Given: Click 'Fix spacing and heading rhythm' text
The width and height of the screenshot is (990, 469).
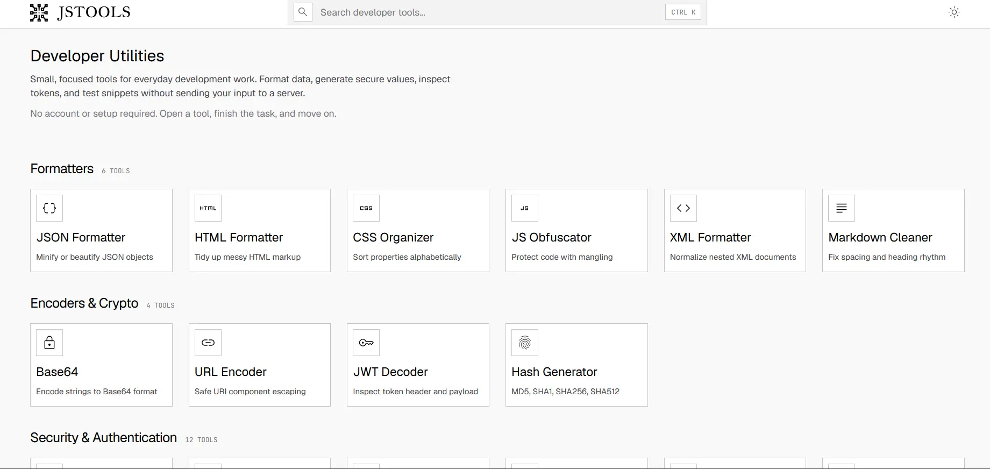Looking at the screenshot, I should tap(887, 257).
